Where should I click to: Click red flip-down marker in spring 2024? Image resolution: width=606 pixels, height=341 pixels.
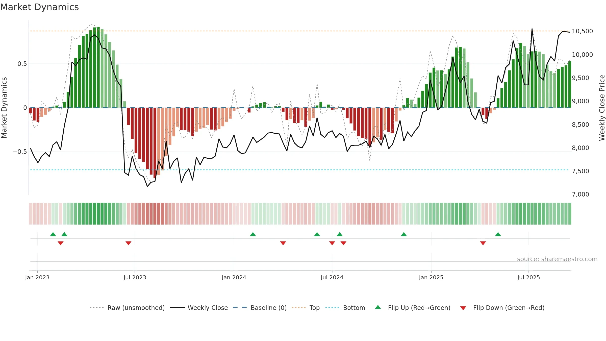pyautogui.click(x=283, y=243)
